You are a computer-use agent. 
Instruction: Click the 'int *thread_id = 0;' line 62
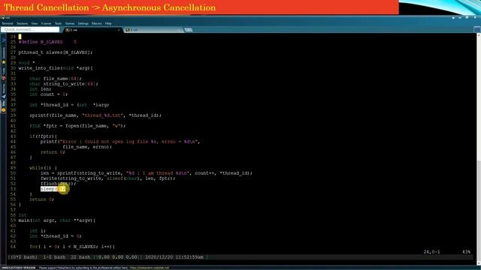[56, 236]
